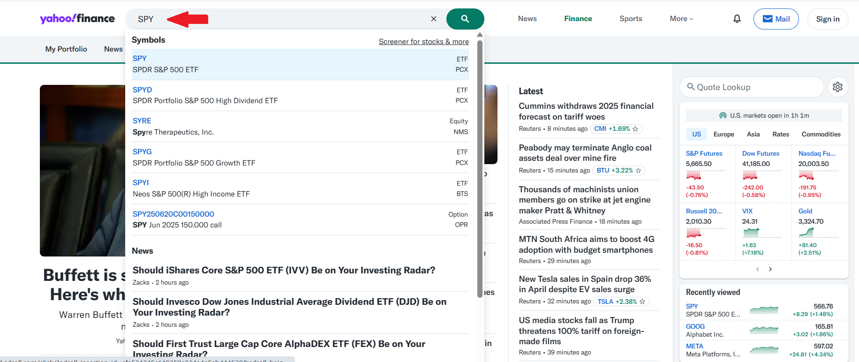Click the green search magnifier button
This screenshot has height=362, width=859.
(465, 19)
